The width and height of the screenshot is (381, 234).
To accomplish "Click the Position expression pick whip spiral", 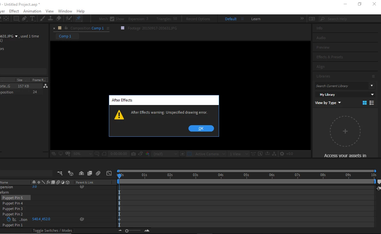I will tap(82, 219).
